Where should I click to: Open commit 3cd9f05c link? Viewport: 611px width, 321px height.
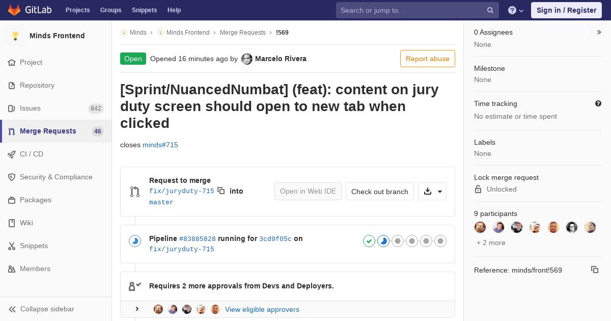(x=275, y=238)
